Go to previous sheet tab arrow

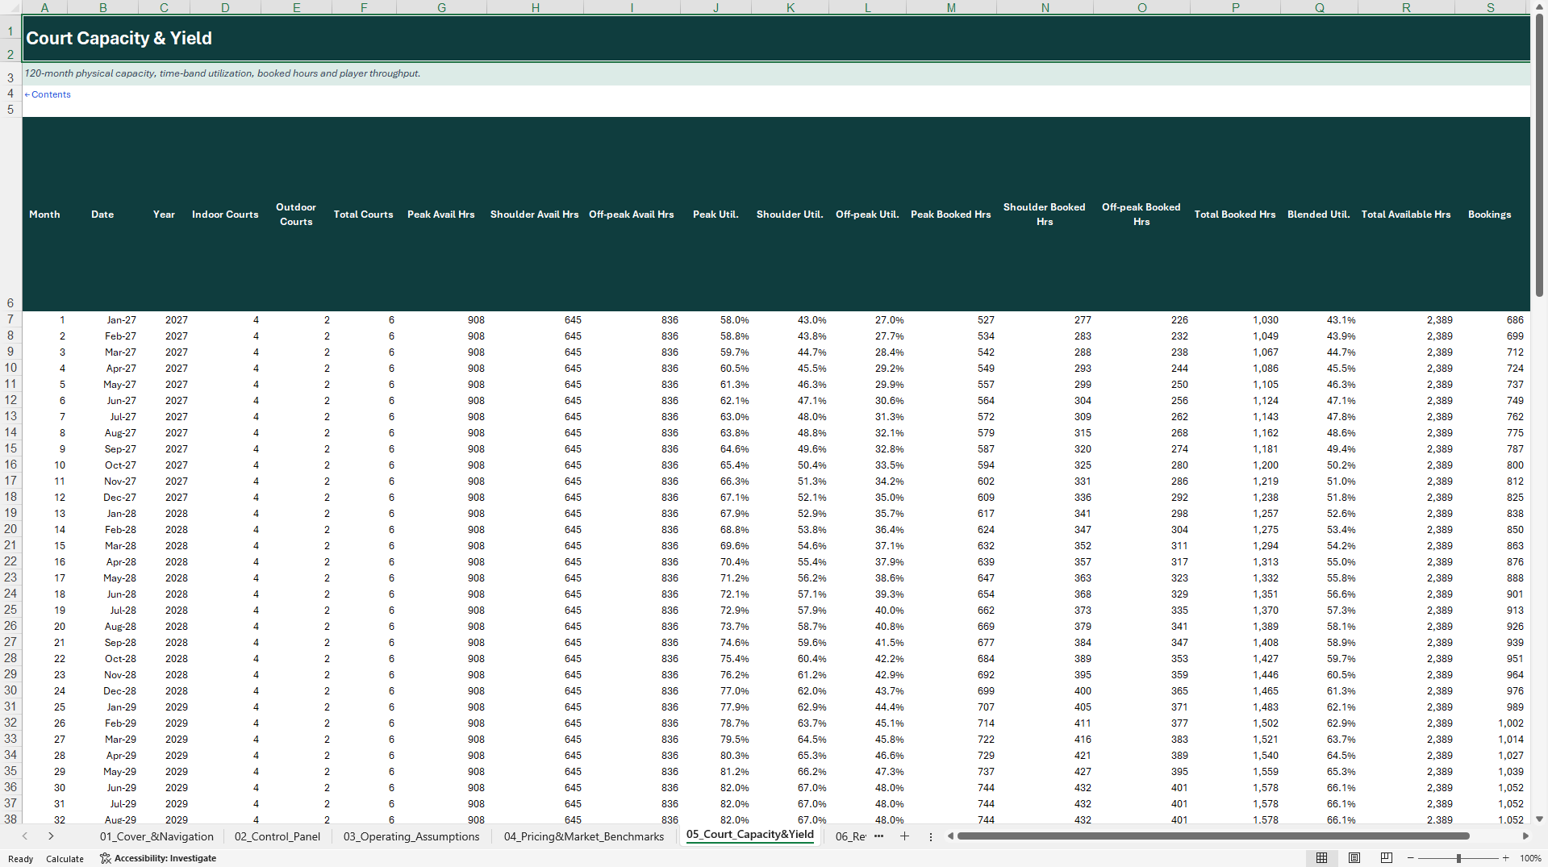point(25,836)
